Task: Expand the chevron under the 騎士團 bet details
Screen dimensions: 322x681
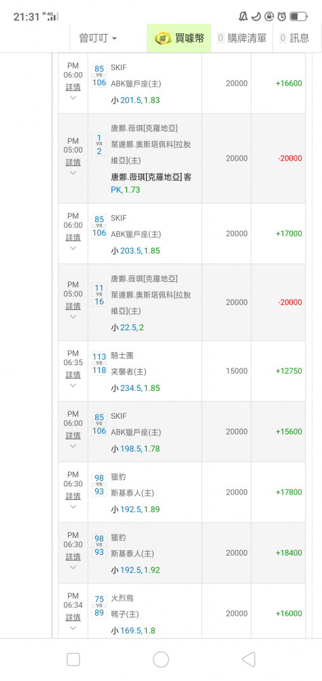Action: 73,385
